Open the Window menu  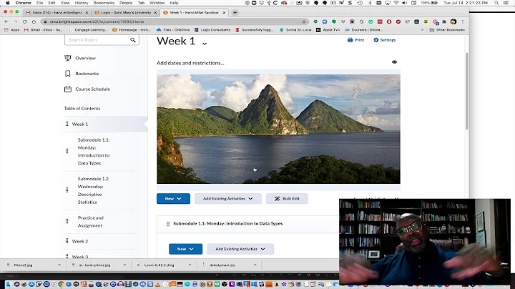[157, 3]
